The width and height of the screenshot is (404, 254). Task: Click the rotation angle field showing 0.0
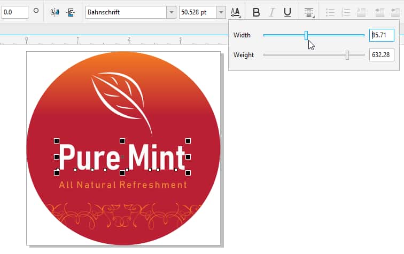[x=13, y=12]
